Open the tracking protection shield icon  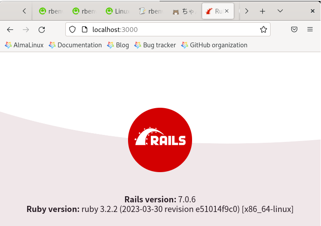72,29
